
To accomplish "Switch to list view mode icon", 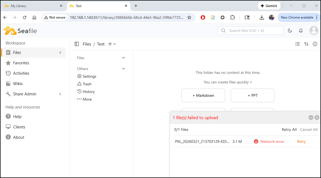I will pos(298,44).
